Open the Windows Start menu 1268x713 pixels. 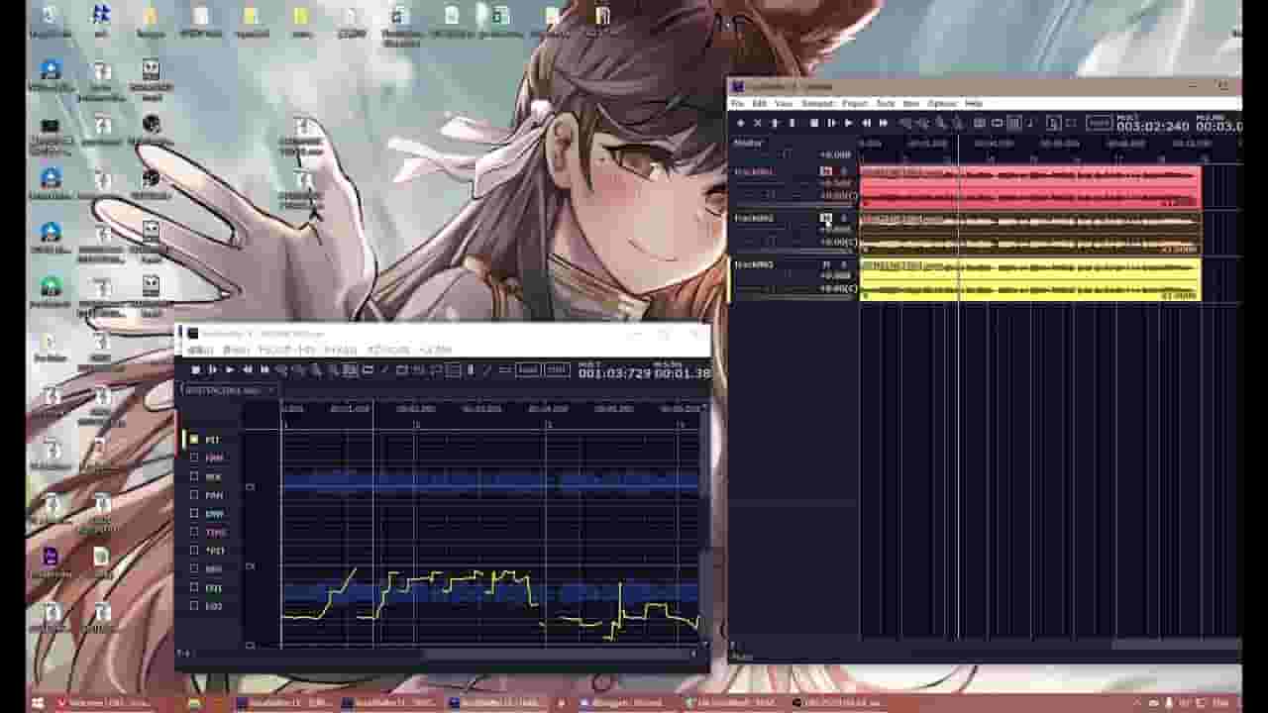(x=38, y=703)
